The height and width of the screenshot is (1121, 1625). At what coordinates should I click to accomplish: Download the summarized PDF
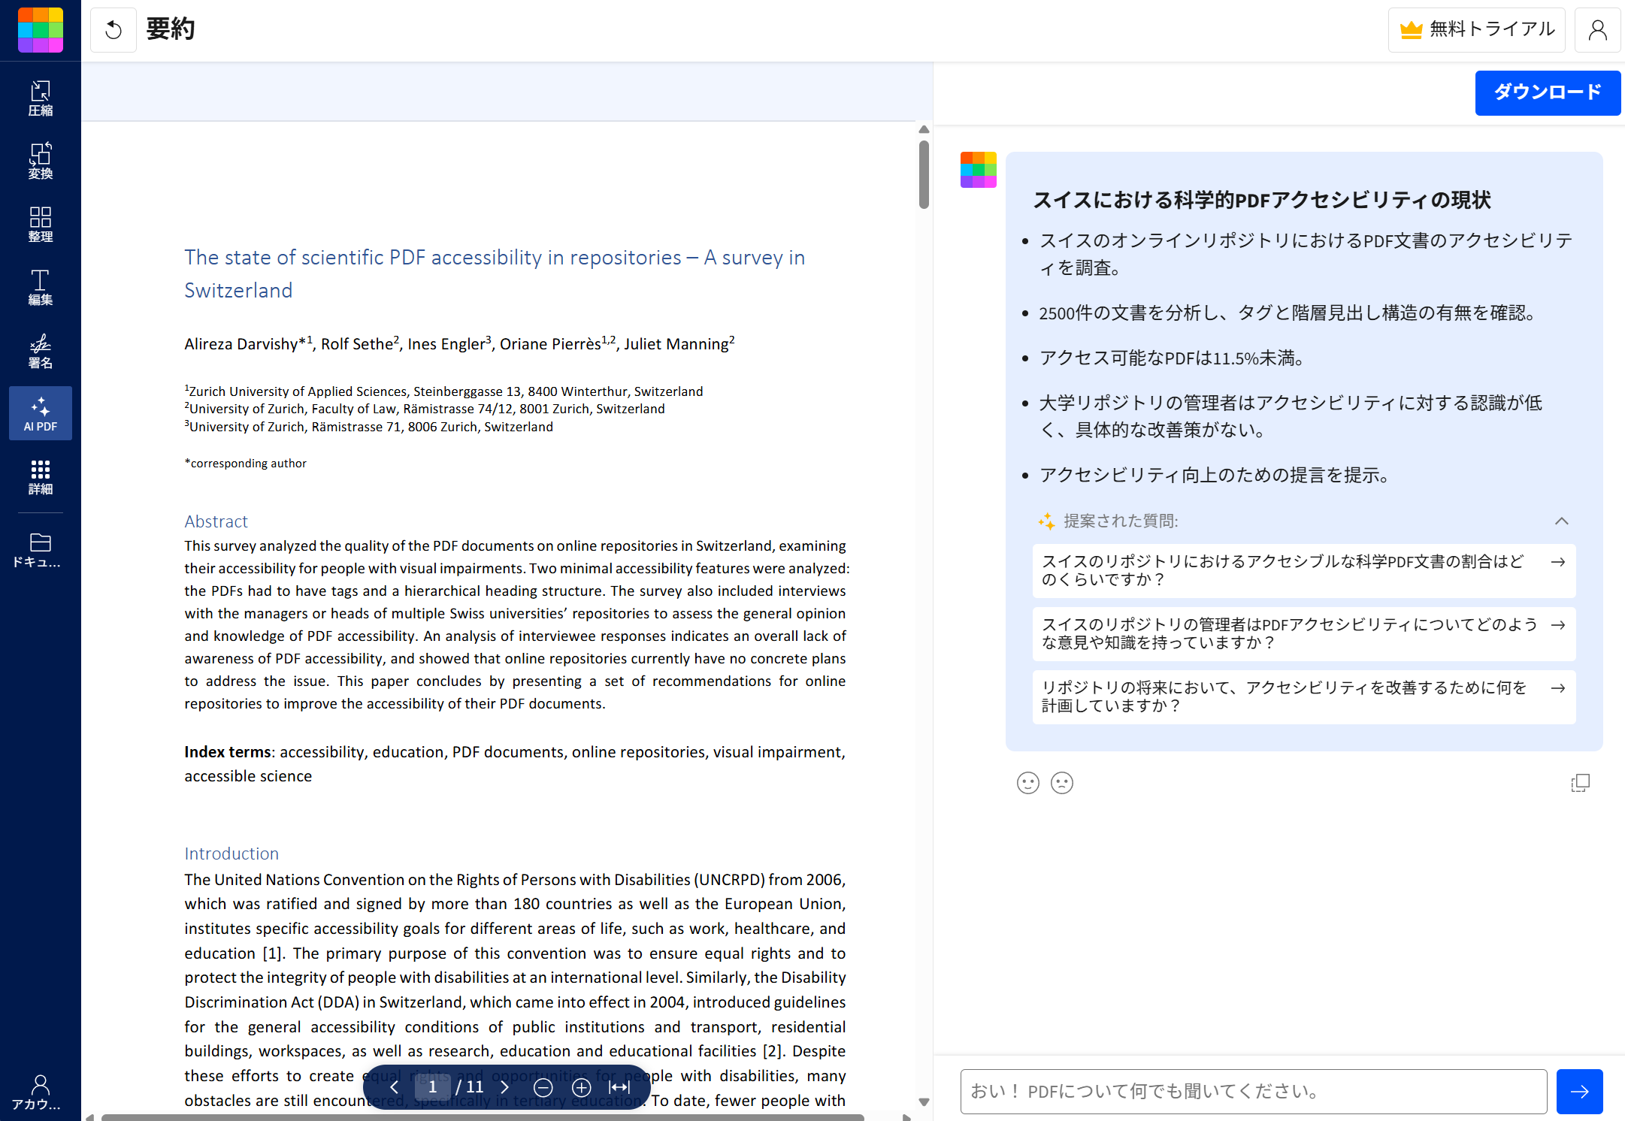[x=1548, y=92]
